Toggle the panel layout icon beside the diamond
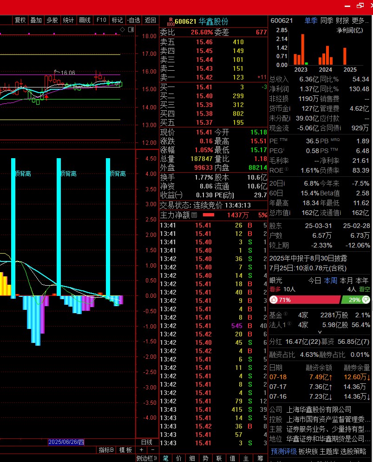Screen dimensions: 373x462 (x=131, y=29)
